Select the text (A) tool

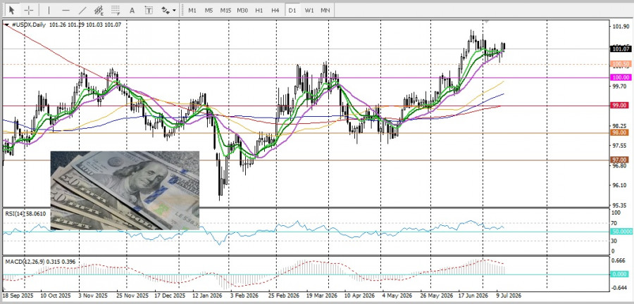coord(132,10)
